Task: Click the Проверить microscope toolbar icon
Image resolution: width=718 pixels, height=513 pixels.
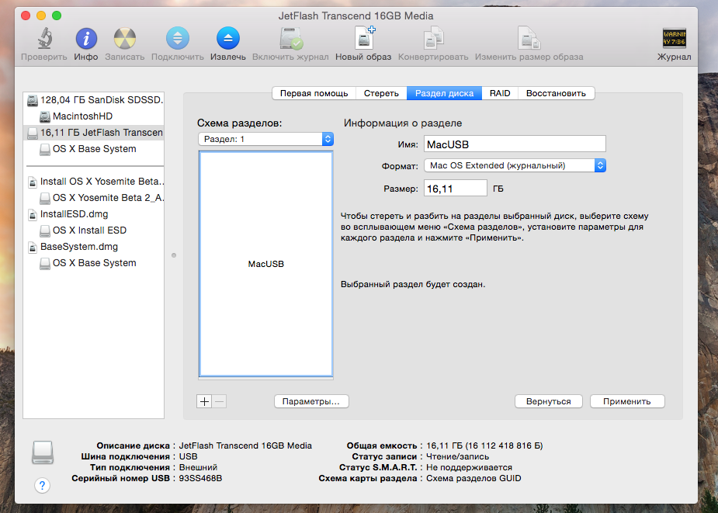Action: tap(43, 39)
